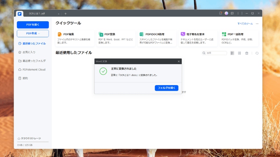
Task: Open the vertical dots menu in title bar
Action: coord(238,13)
